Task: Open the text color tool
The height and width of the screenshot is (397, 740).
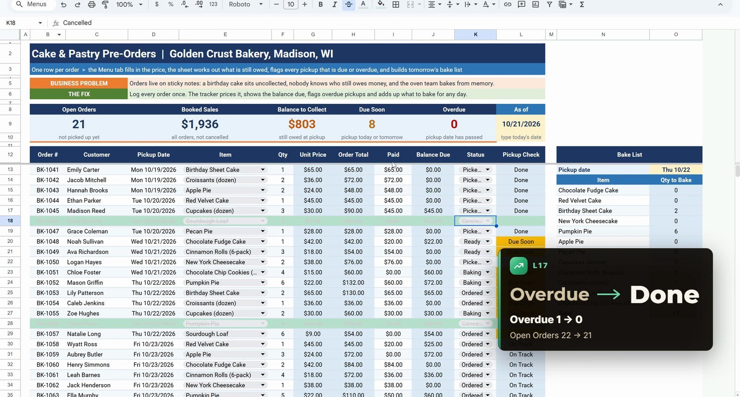Action: pyautogui.click(x=363, y=4)
